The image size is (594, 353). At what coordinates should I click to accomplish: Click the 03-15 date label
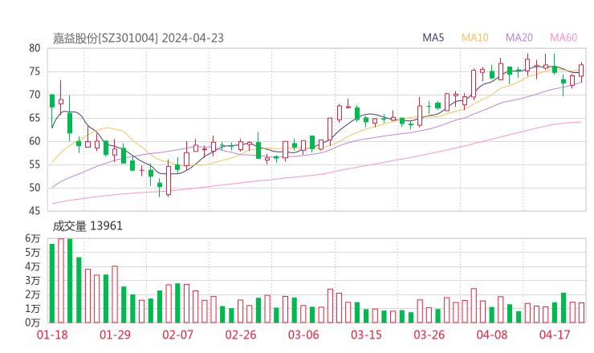(366, 335)
